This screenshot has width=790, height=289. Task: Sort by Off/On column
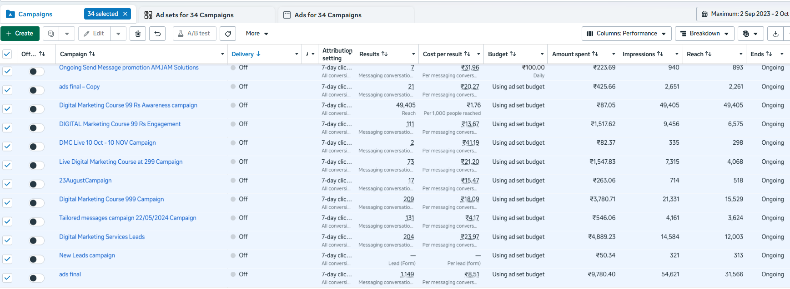33,54
